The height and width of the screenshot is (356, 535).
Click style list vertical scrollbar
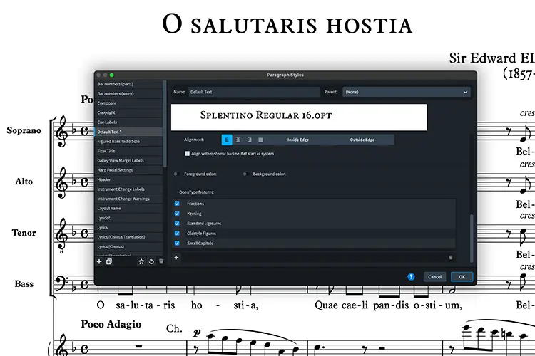pos(165,123)
